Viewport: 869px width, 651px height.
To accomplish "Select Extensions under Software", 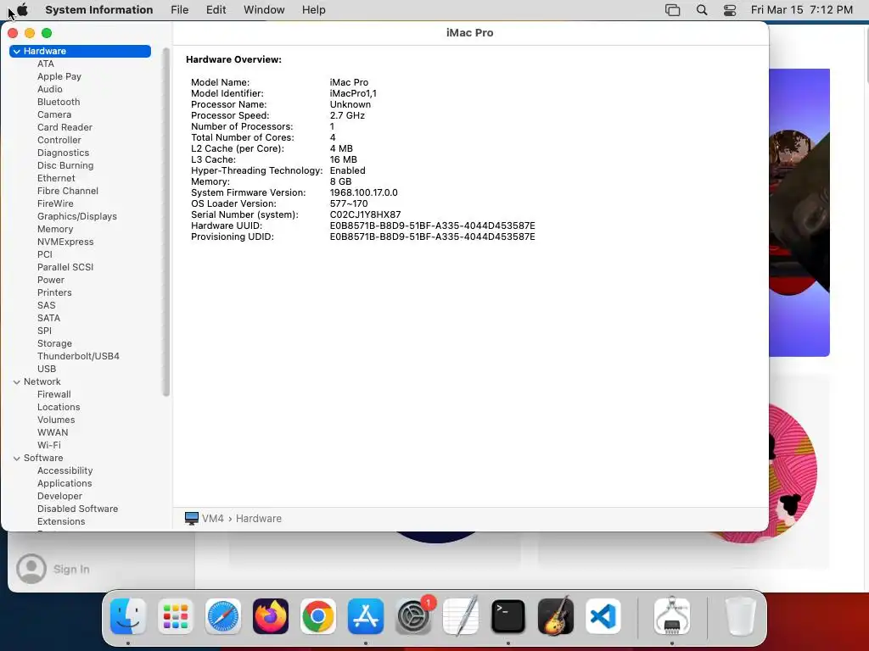I will tap(61, 522).
